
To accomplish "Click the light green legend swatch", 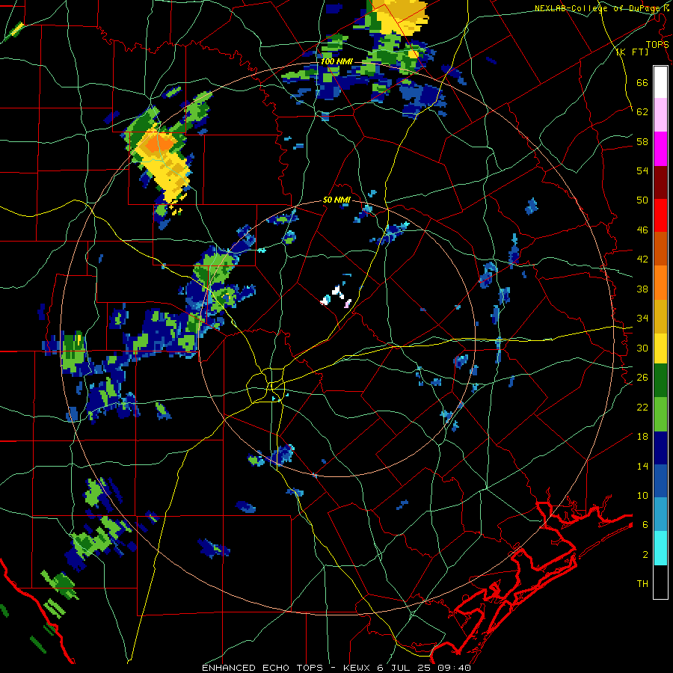I will click(x=660, y=414).
